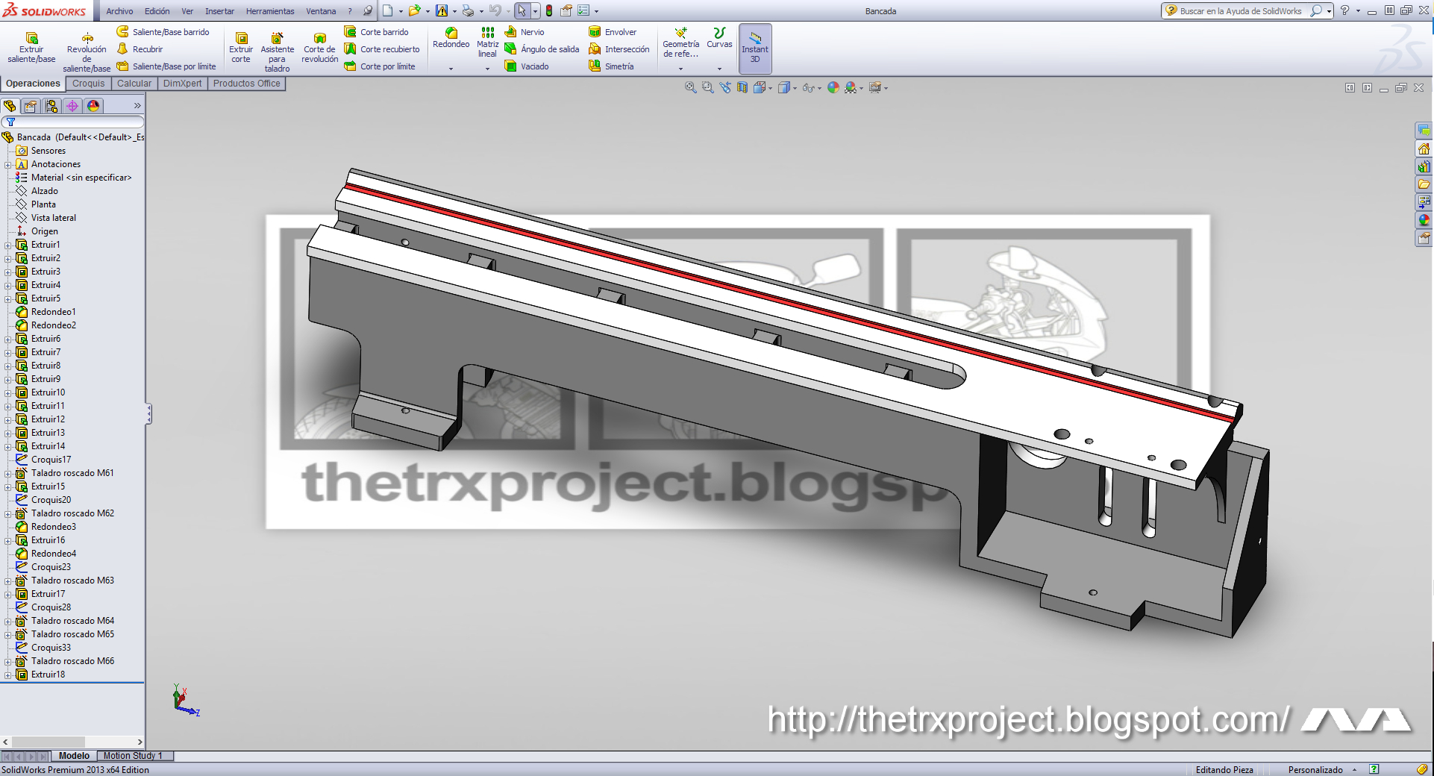Select Revolución de saliente/base tool
This screenshot has width=1434, height=776.
click(x=87, y=52)
